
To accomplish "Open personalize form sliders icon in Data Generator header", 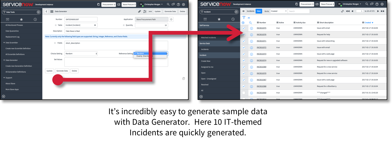I will coord(145,11).
